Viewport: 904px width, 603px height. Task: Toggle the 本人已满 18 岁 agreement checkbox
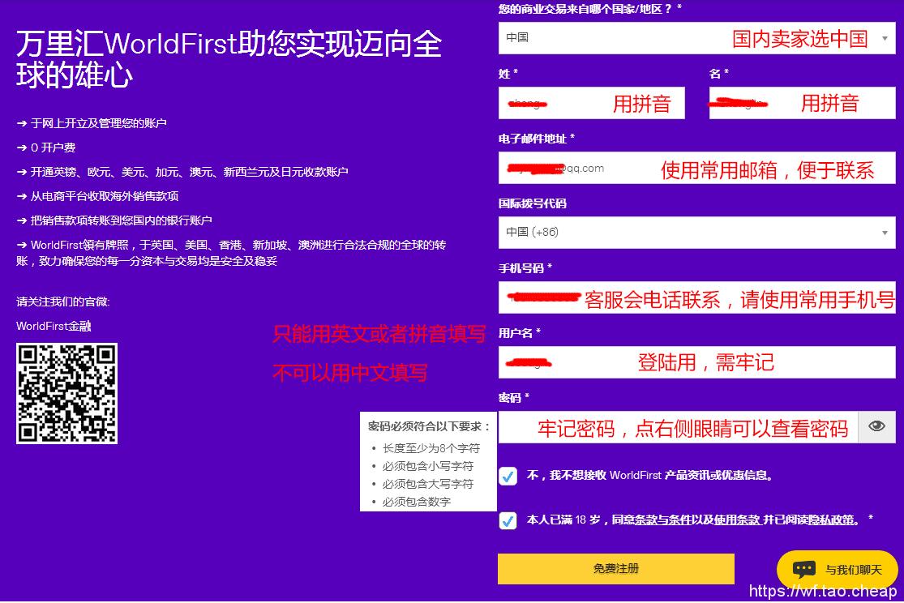click(508, 521)
